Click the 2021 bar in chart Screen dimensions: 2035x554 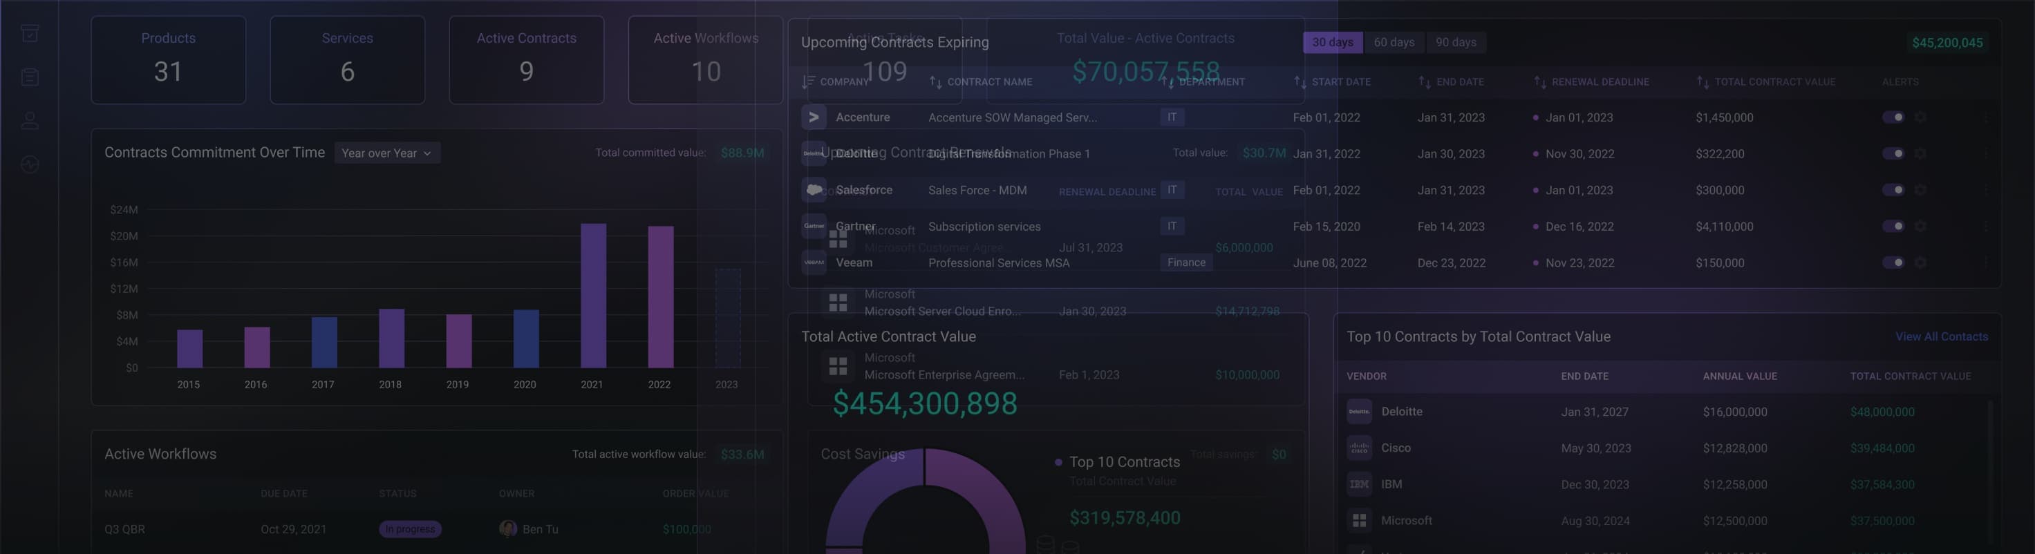pos(593,296)
